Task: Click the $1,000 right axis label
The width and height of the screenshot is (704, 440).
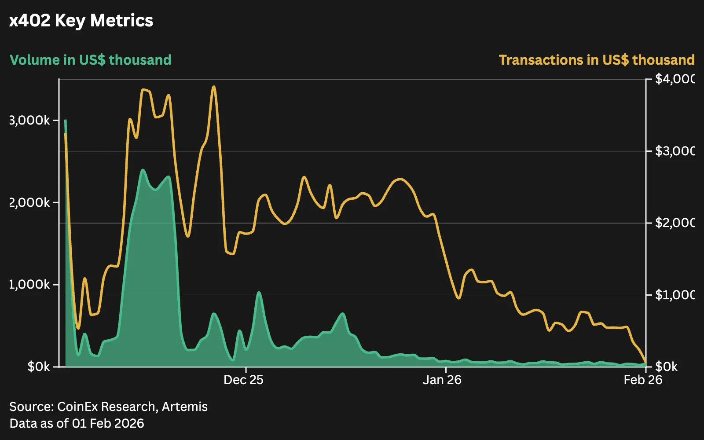Action: pos(675,295)
